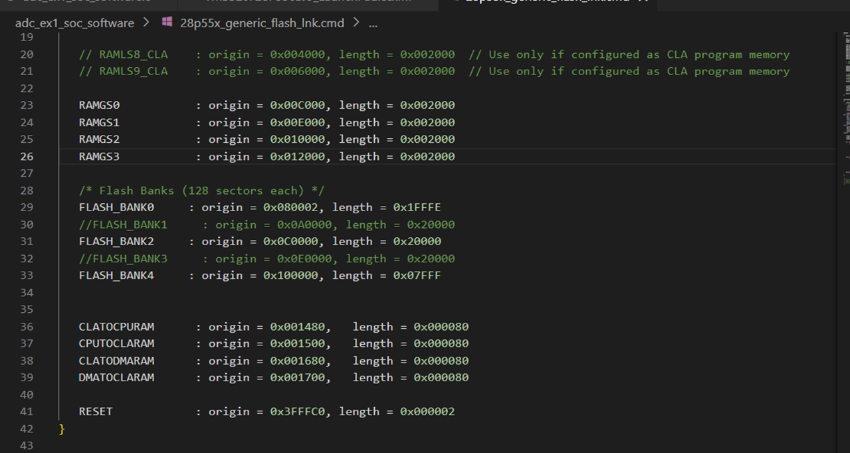The width and height of the screenshot is (850, 453).
Task: Click the RESET memory region name
Action: [96, 412]
